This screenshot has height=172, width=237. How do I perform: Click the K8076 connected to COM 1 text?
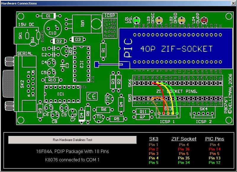pos(72,160)
